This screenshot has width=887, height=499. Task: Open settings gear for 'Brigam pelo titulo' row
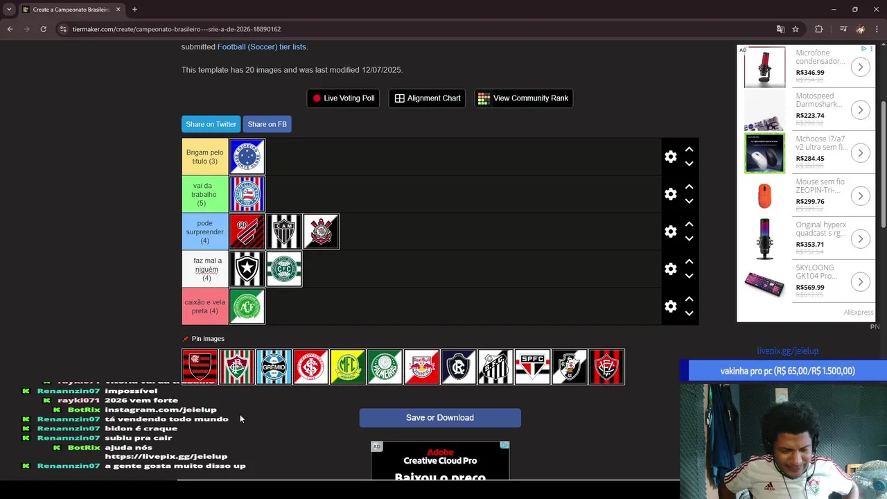pos(671,157)
